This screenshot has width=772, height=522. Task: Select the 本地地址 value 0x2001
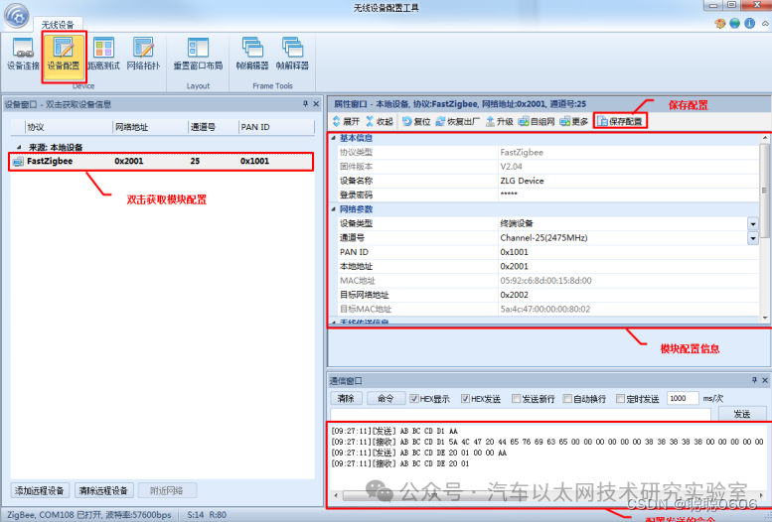pos(628,267)
